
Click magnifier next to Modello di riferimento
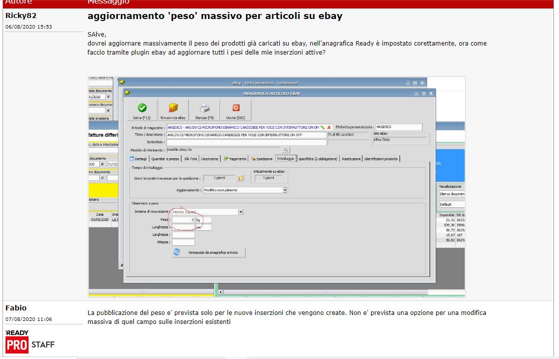click(286, 150)
